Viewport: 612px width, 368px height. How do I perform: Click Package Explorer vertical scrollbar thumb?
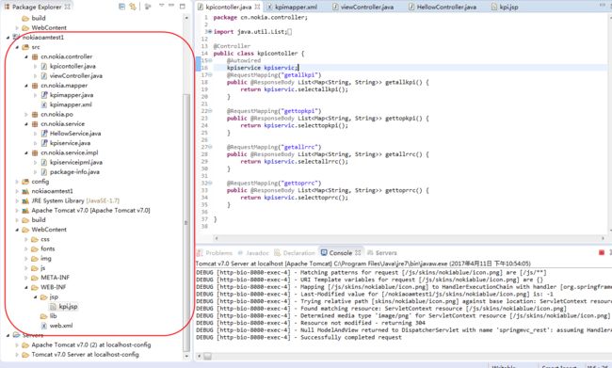point(186,222)
